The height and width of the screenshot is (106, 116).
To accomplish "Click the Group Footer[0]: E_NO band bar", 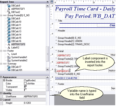I will pos(85,74).
